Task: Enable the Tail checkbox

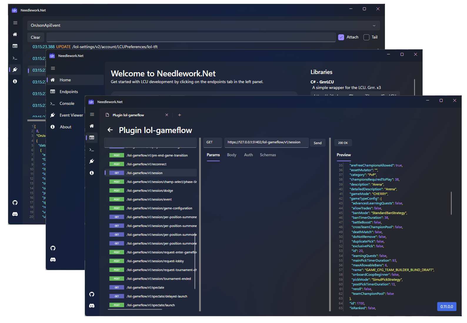Action: pos(366,37)
